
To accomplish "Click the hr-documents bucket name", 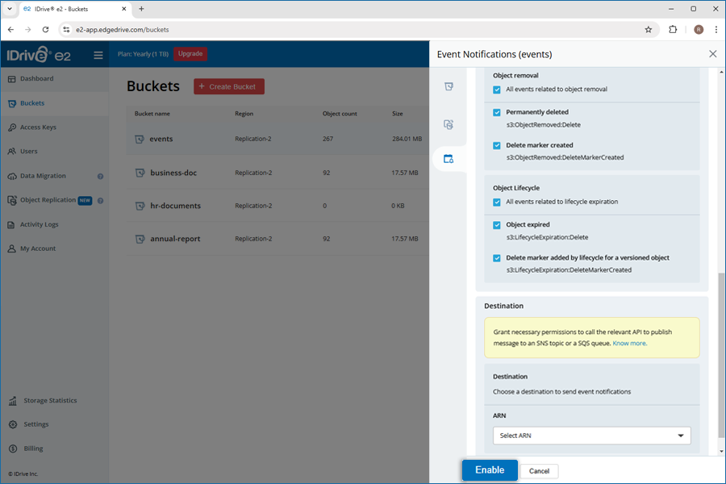I will [x=176, y=206].
